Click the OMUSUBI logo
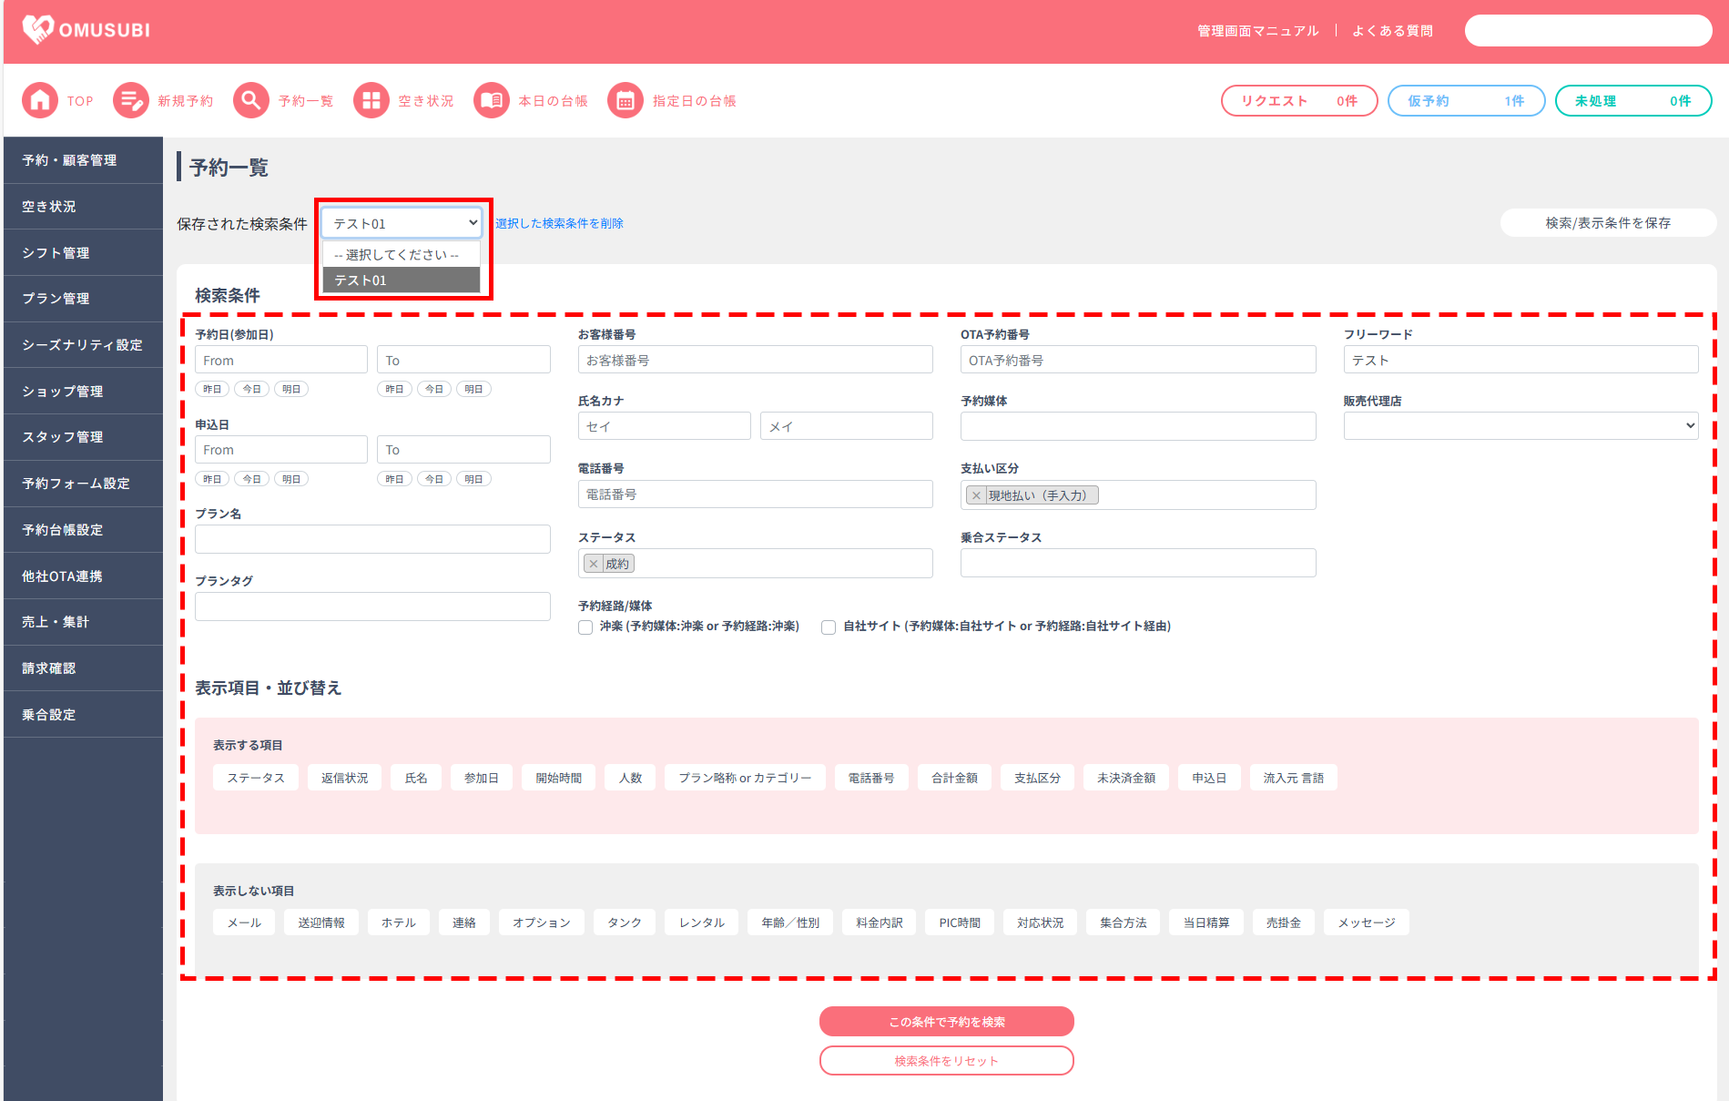The image size is (1729, 1101). point(86,30)
